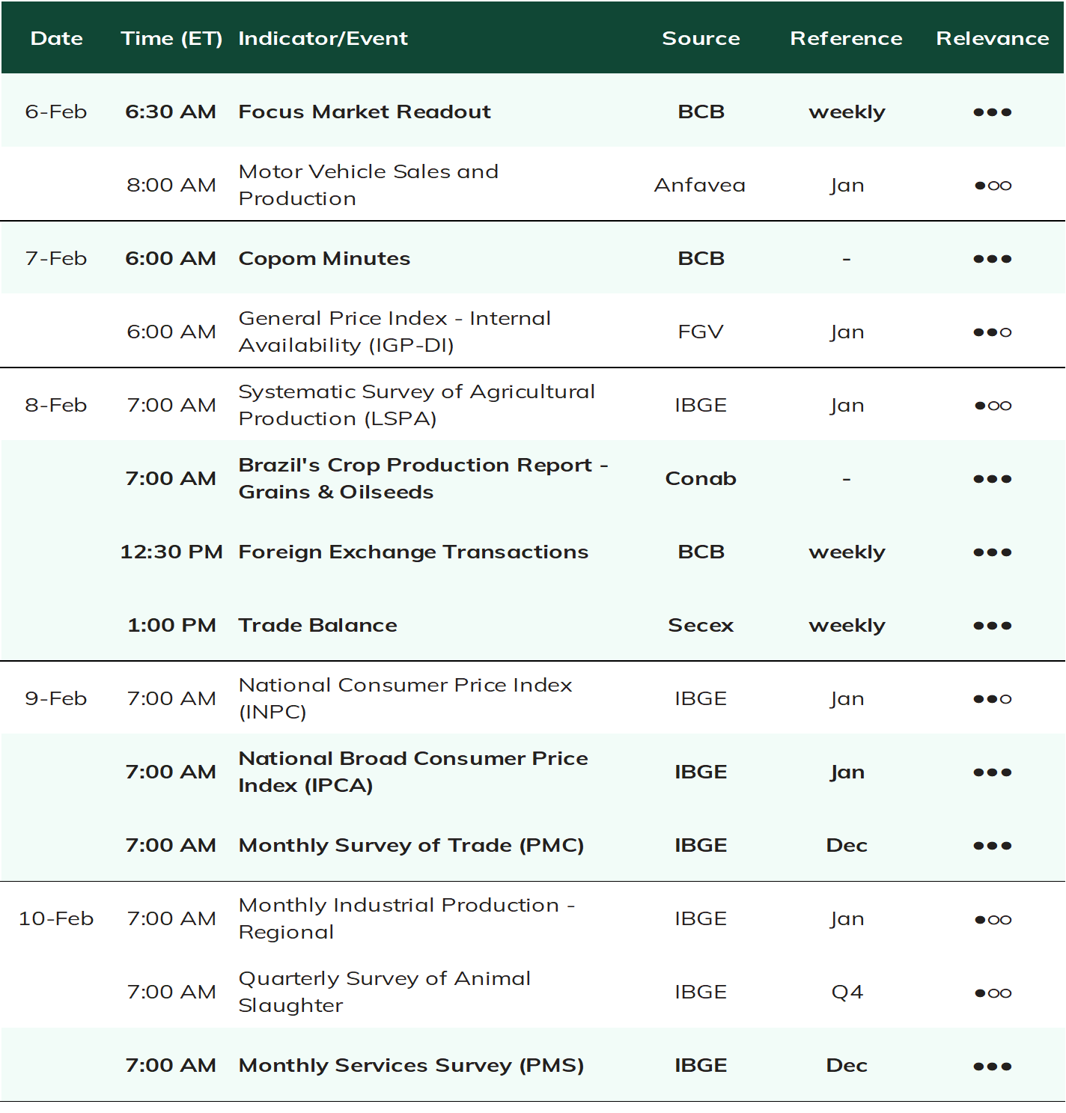Select the 10-Feb date cell

tap(56, 918)
